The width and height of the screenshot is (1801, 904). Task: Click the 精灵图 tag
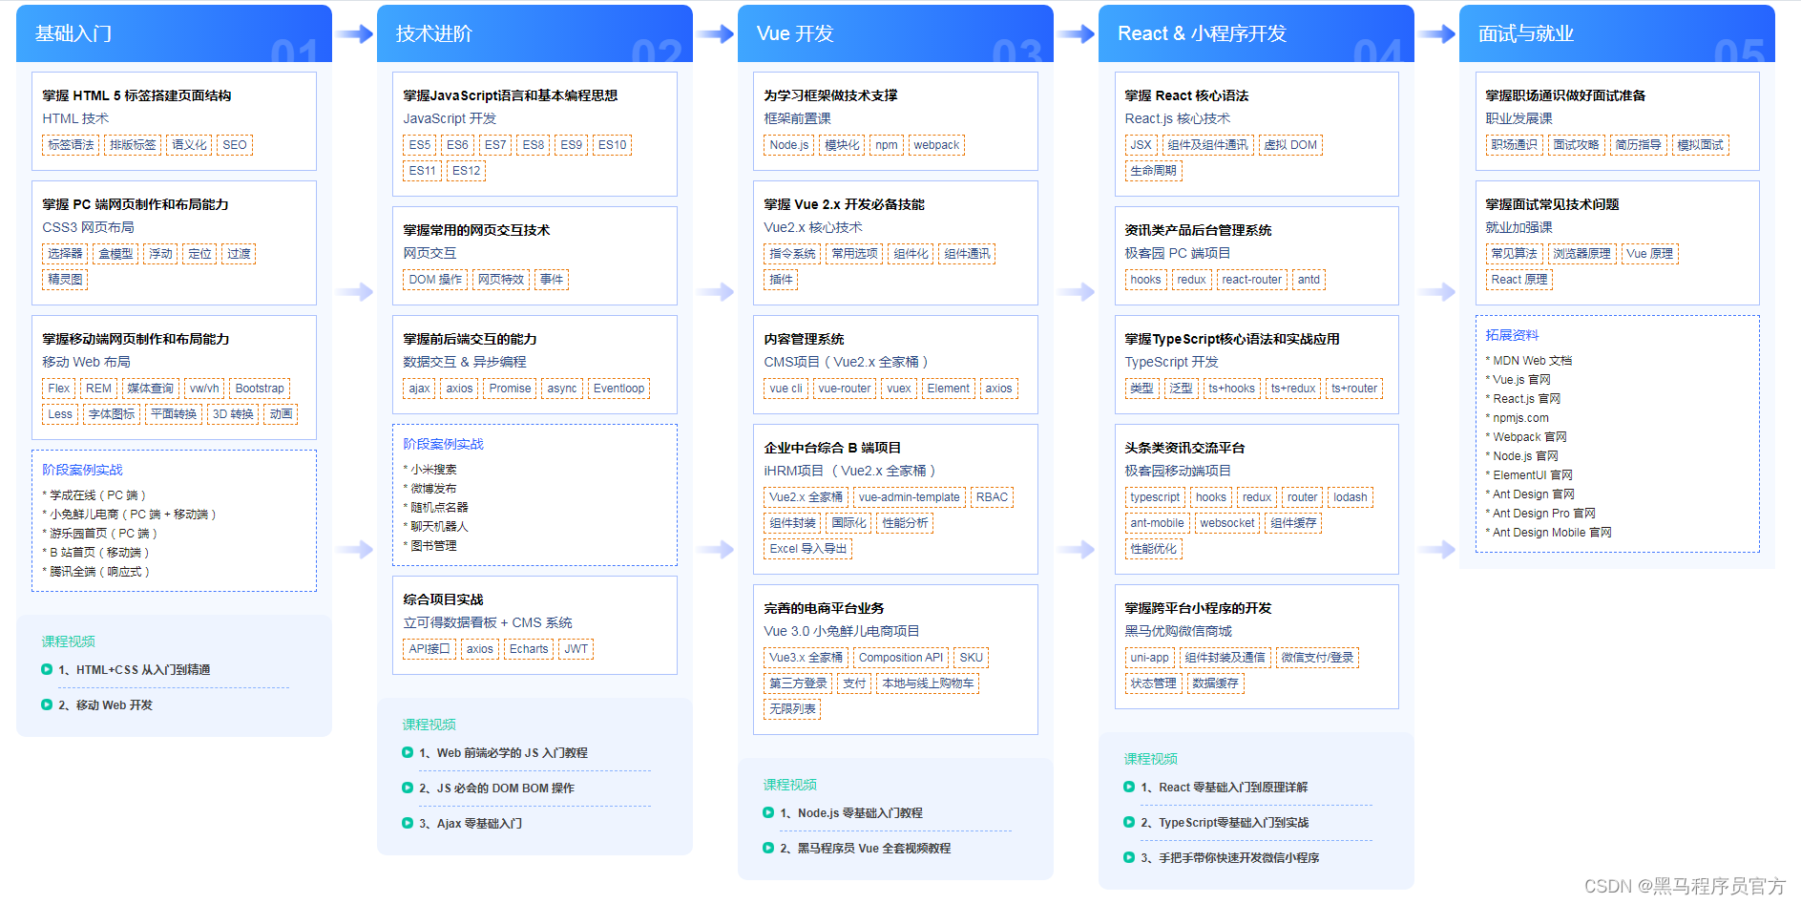65,280
